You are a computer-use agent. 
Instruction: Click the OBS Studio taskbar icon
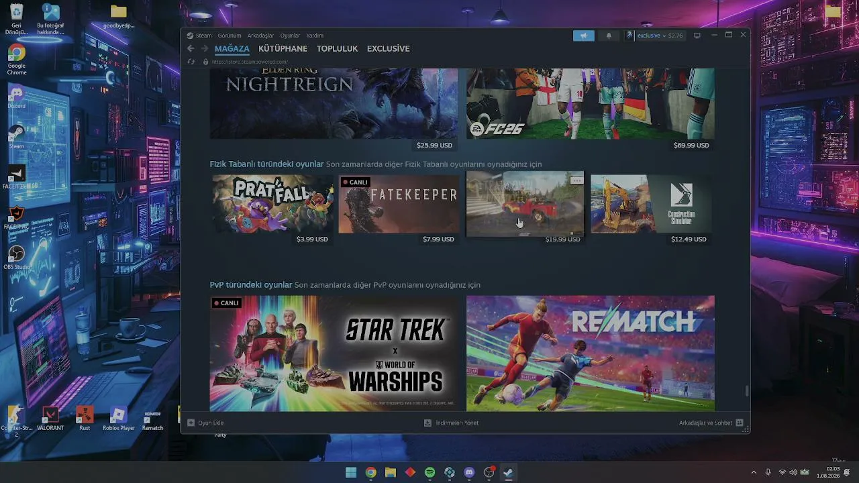pos(489,472)
